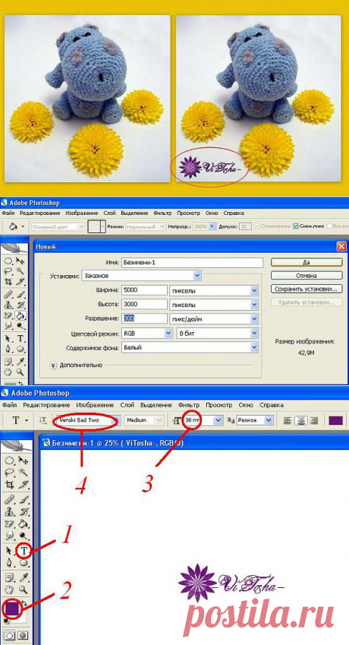Screen dimensions: 349x645
Task: Click the right align text icon
Action: click(x=314, y=420)
